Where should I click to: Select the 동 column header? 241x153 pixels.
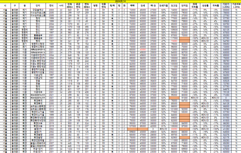tap(25, 6)
